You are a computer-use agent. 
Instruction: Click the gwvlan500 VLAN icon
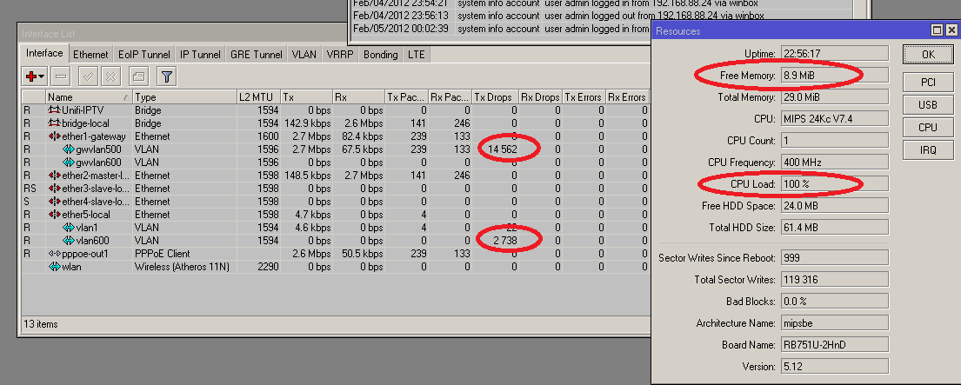[x=69, y=149]
